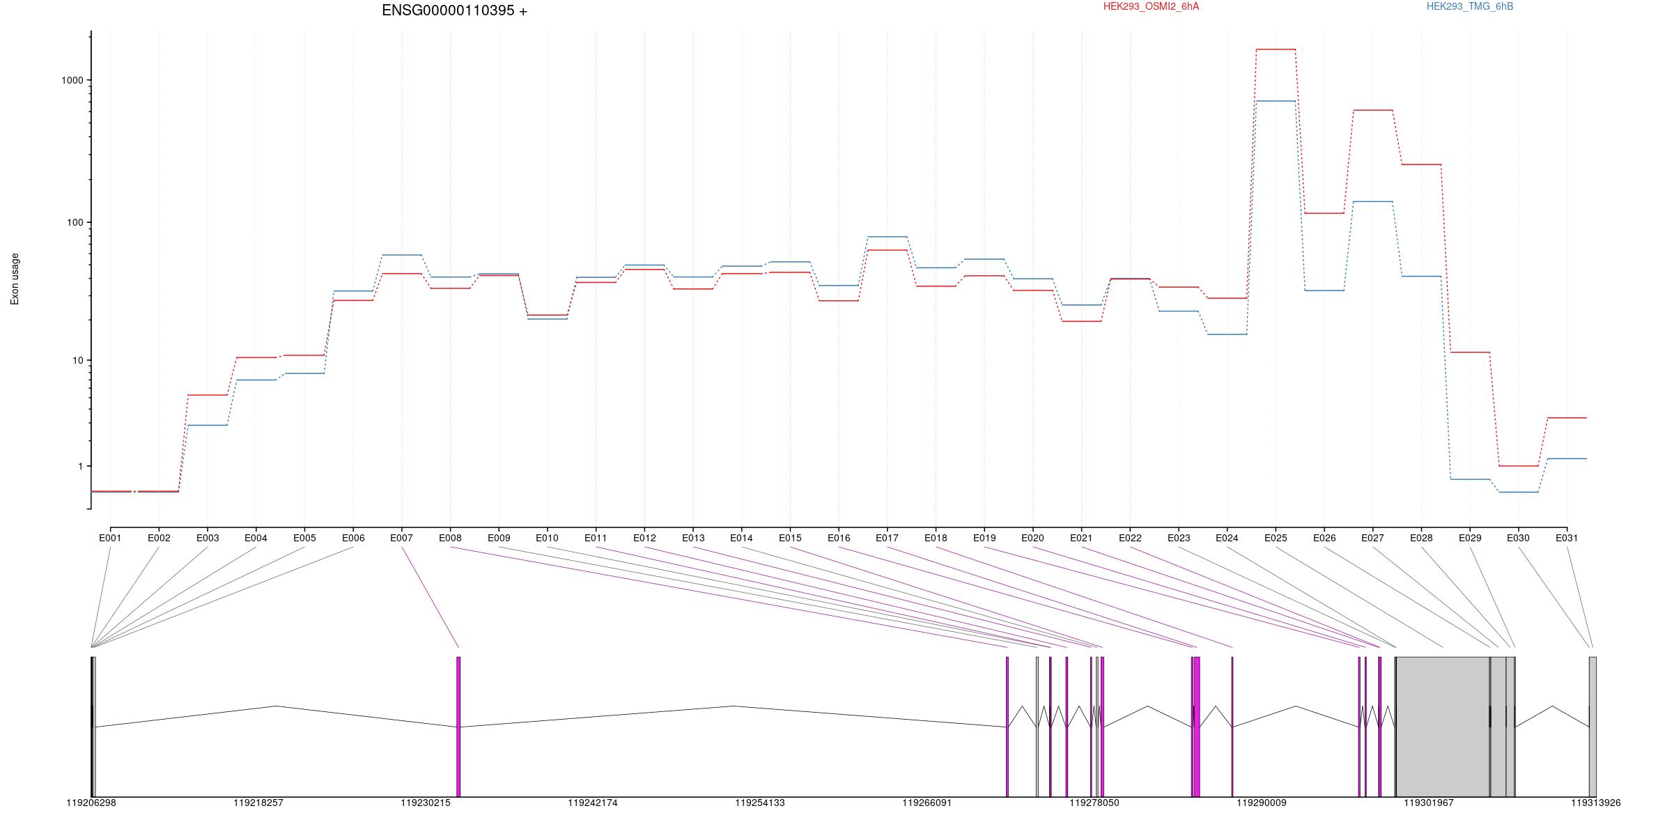Click genomic coordinate 119242174

tap(593, 803)
